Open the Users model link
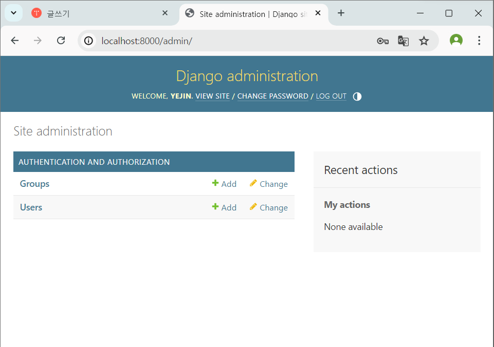494x347 pixels. [x=31, y=207]
